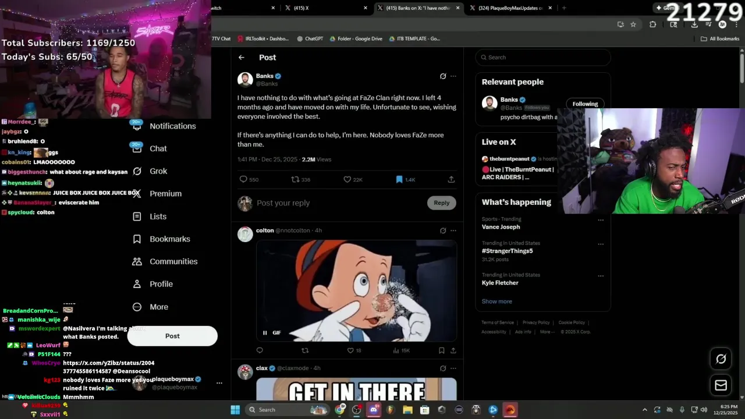The height and width of the screenshot is (419, 745).
Task: Share colton's reply via share icon
Action: pos(453,350)
